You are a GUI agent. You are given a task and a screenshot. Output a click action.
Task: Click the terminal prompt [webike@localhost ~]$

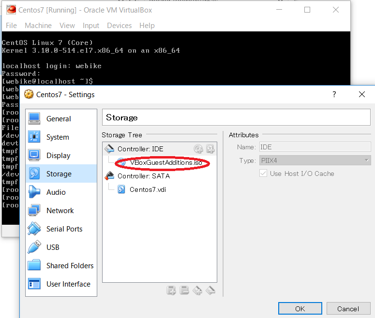(47, 81)
